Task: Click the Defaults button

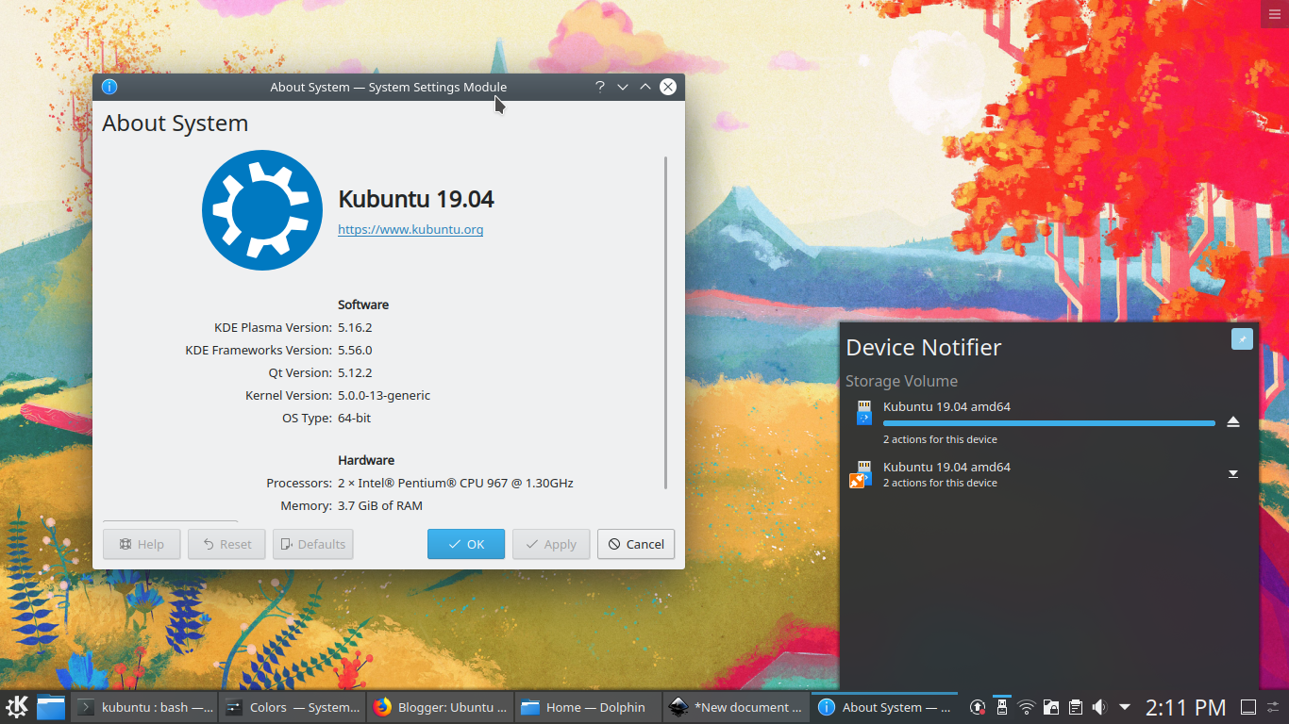Action: click(312, 544)
